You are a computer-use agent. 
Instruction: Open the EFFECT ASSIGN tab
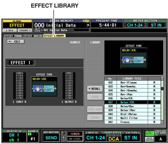33,36
